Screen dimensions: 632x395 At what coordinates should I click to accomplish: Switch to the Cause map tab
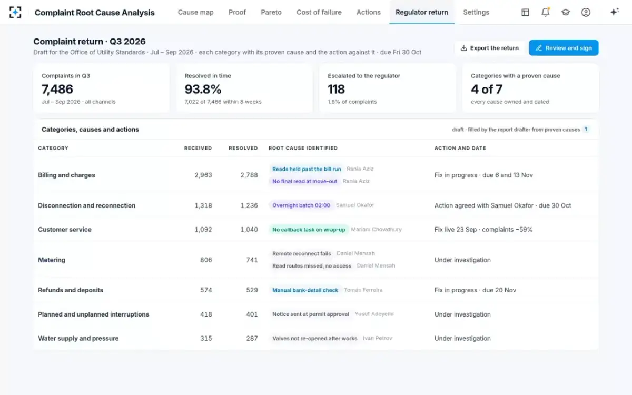coord(196,12)
